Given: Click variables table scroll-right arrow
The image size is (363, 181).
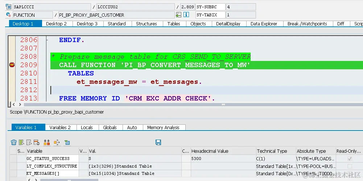Looking at the screenshot, I should pos(36,180).
